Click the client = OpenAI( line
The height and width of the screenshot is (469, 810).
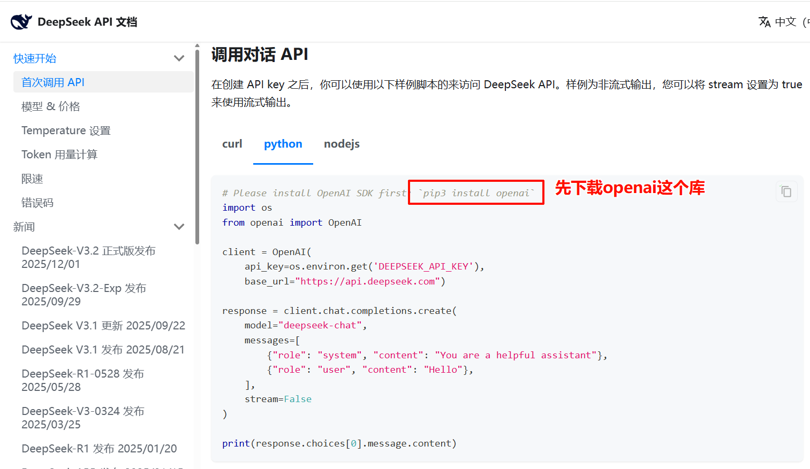click(x=267, y=252)
